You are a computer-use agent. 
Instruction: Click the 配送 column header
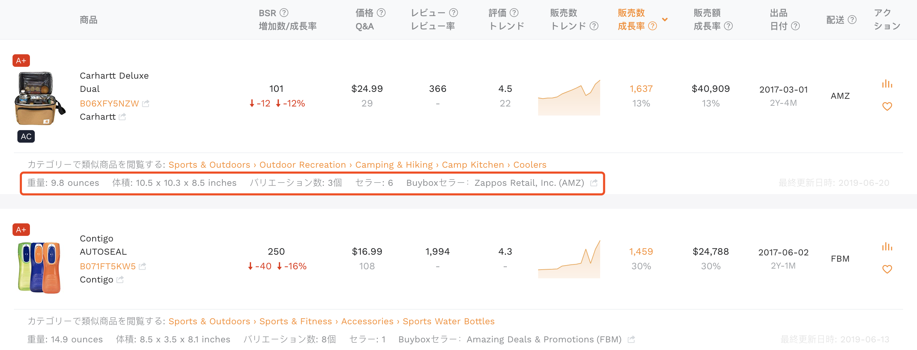tap(835, 19)
